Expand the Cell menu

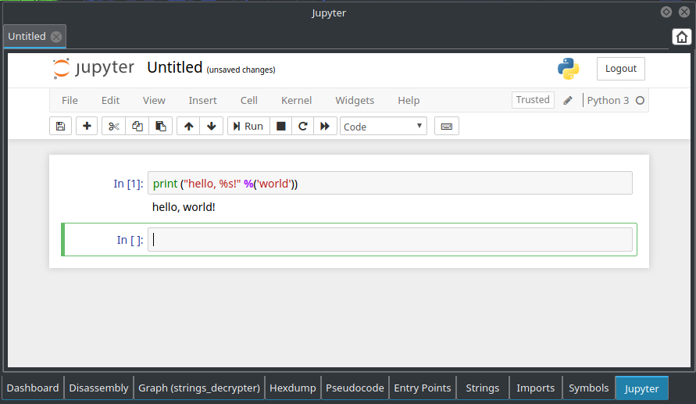249,100
